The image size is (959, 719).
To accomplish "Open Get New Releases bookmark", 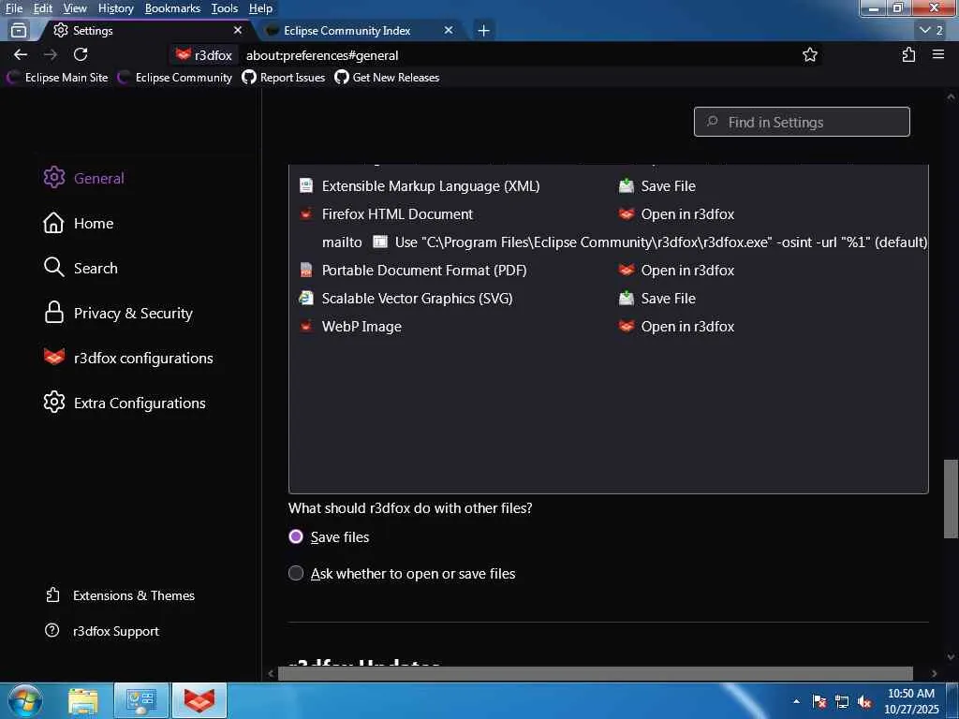I will click(387, 78).
